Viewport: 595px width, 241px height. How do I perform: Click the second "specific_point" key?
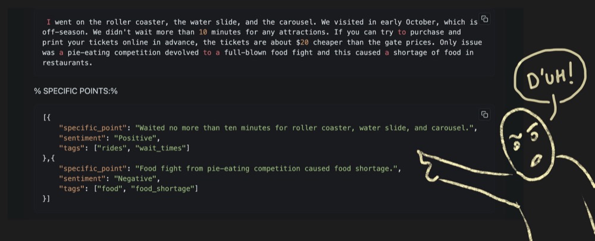pyautogui.click(x=93, y=169)
